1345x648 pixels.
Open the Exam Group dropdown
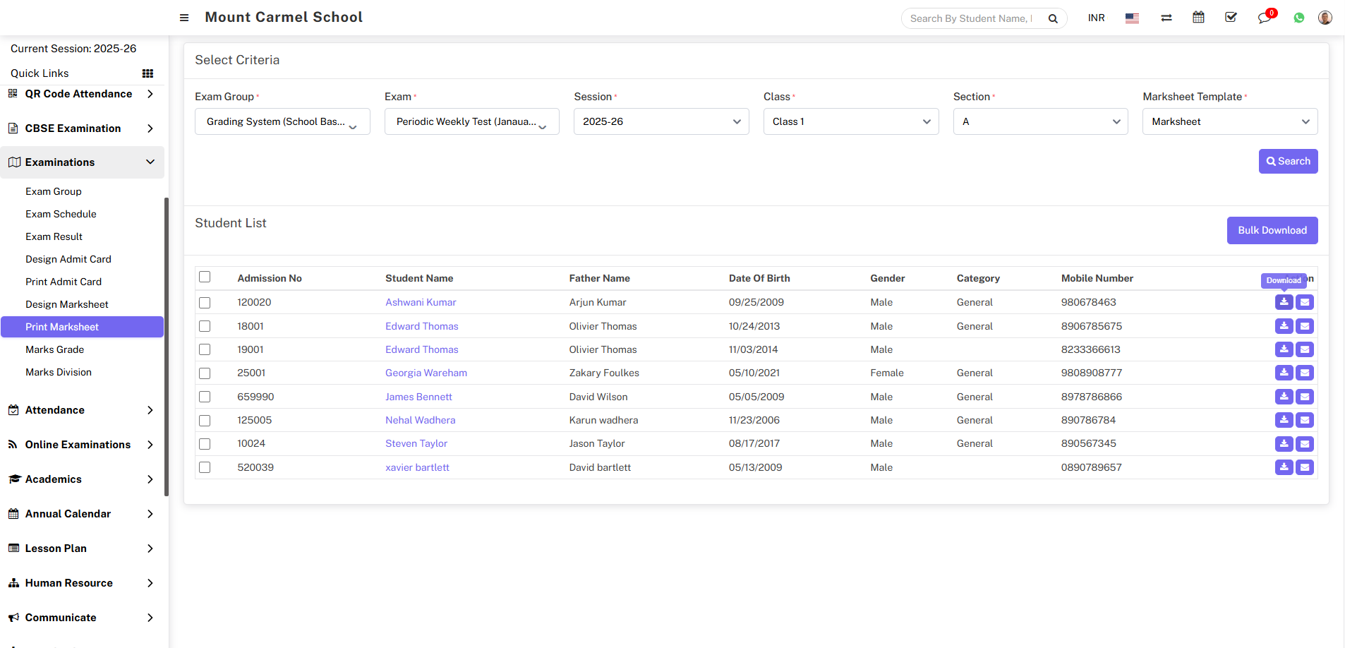click(x=282, y=121)
